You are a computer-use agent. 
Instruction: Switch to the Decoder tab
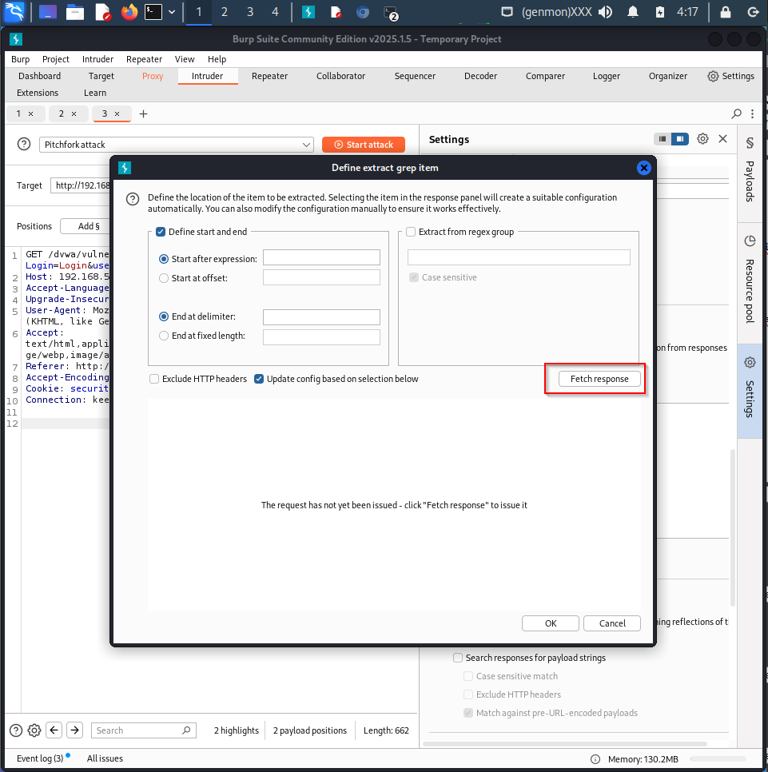pos(480,76)
